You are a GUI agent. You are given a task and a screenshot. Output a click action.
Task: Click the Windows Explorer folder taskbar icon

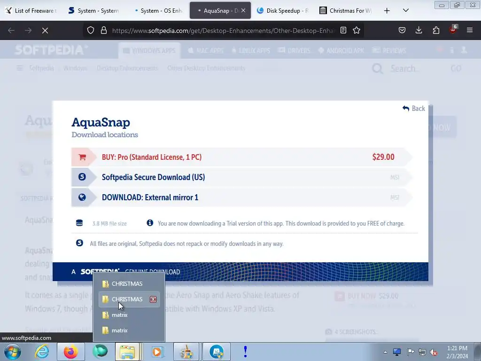click(127, 352)
